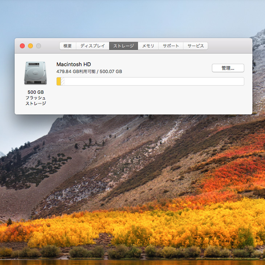
Task: Select the ストレージ tab
Action: 123,46
